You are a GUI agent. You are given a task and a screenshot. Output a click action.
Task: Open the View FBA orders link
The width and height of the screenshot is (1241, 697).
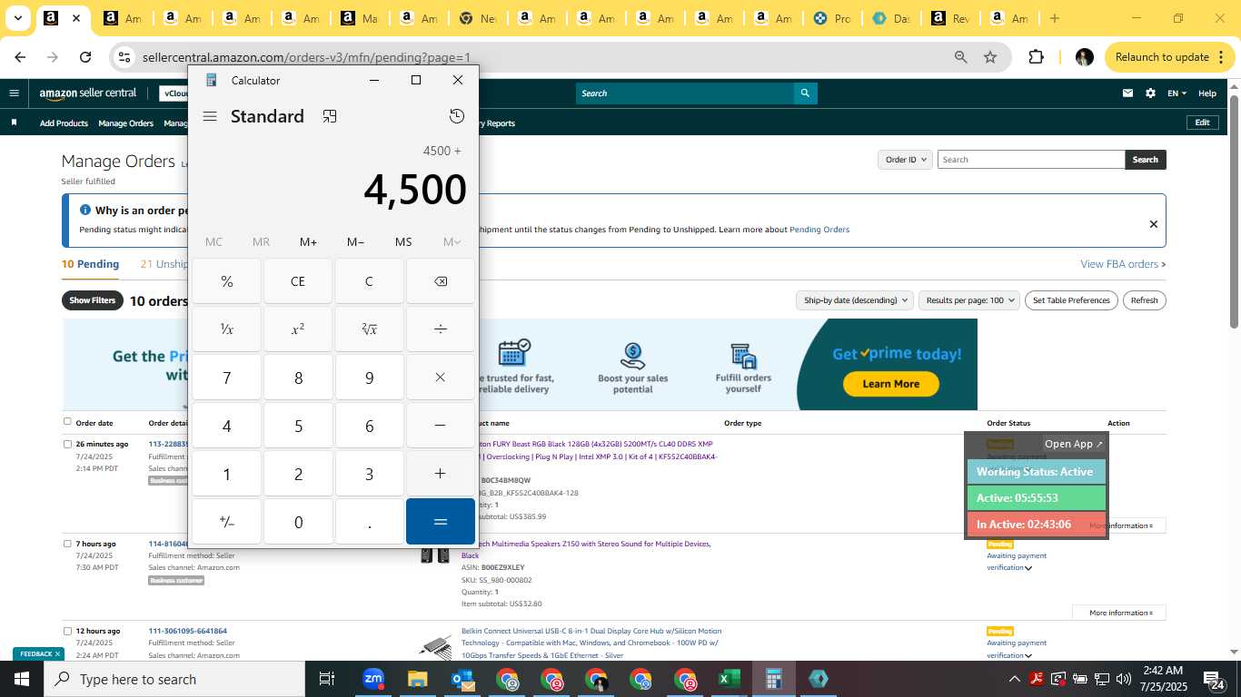[1123, 264]
